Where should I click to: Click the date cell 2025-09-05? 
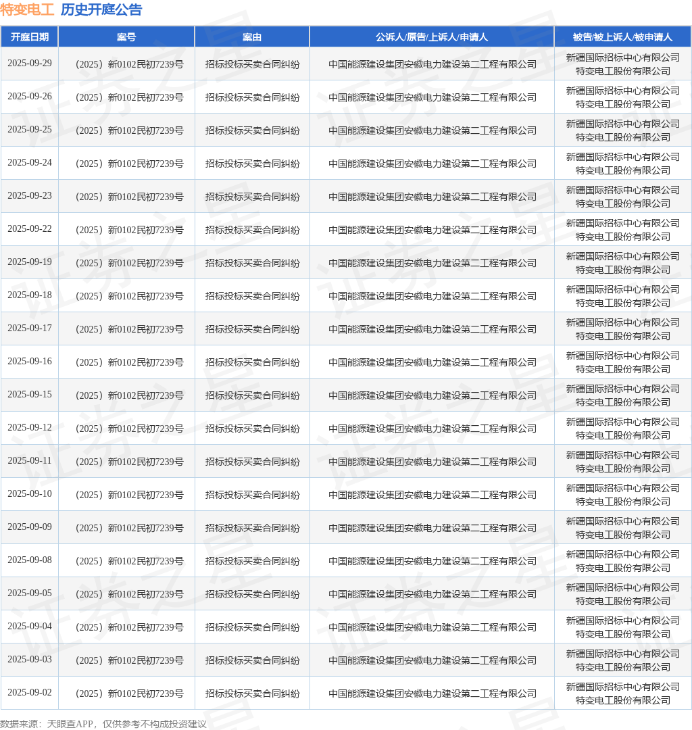30,593
